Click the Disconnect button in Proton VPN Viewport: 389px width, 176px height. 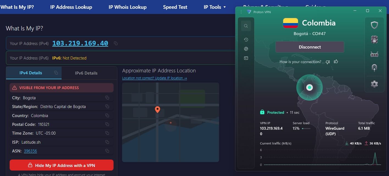point(310,47)
